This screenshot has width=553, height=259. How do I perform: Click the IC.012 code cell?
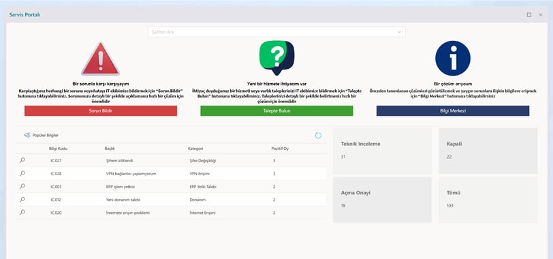(56, 200)
